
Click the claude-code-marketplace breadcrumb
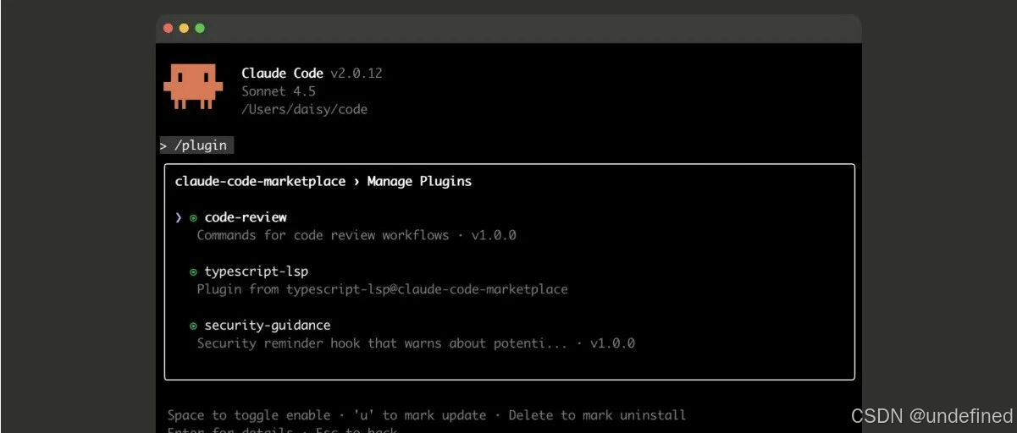(260, 181)
